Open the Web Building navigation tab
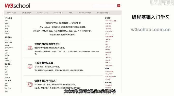The width and height of the screenshot is (174, 96). [x=102, y=13]
